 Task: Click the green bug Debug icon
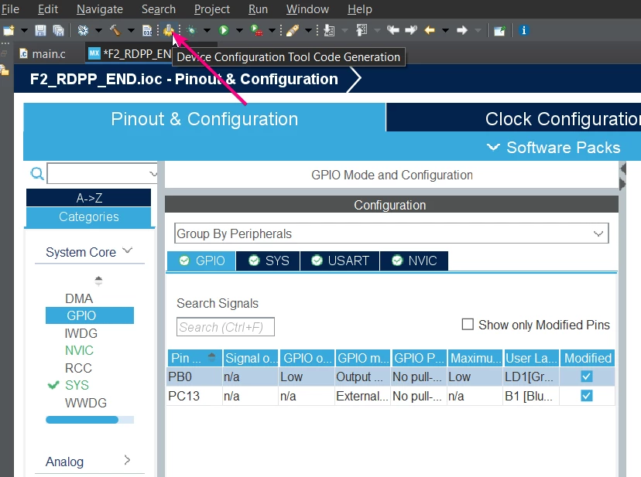tap(191, 30)
